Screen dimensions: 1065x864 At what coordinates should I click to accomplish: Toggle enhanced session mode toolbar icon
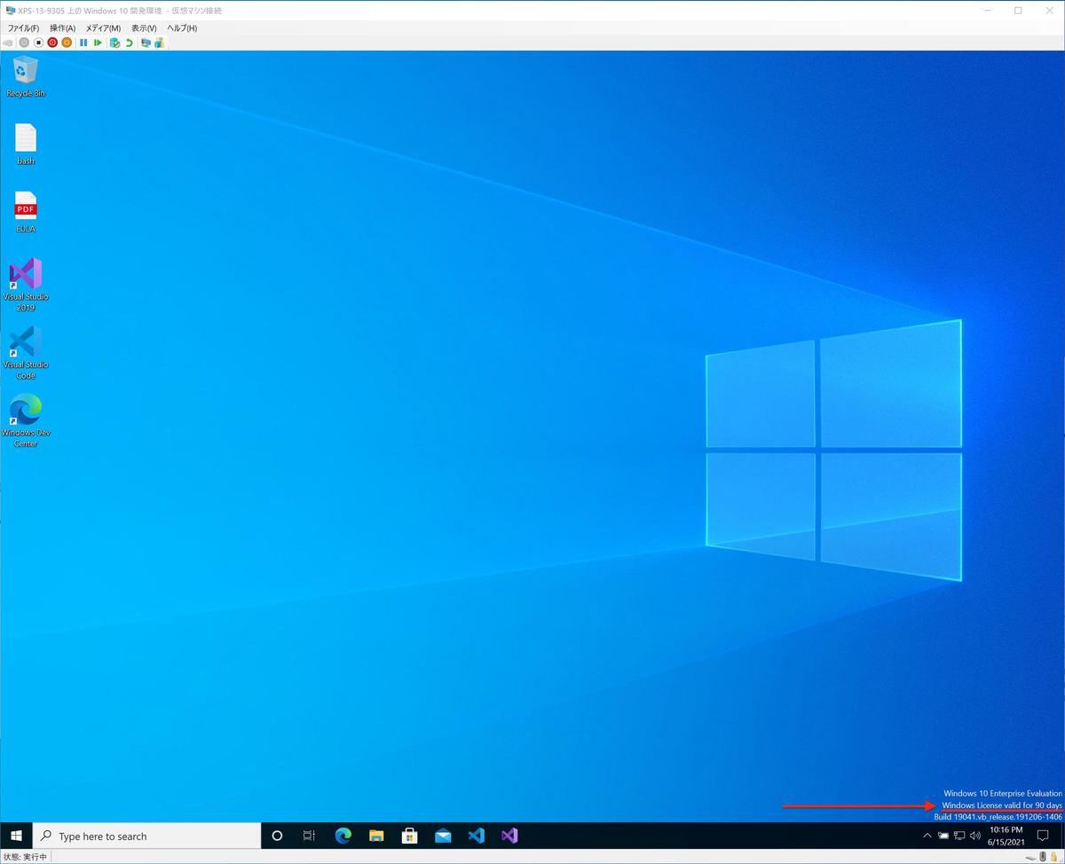(146, 43)
